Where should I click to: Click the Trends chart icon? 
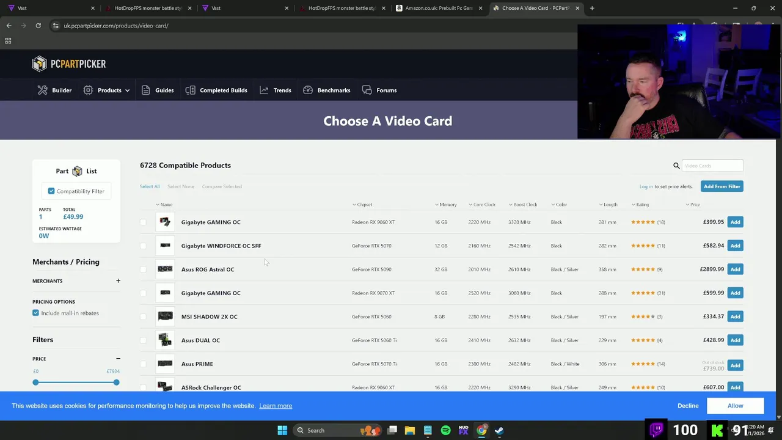[x=264, y=90]
